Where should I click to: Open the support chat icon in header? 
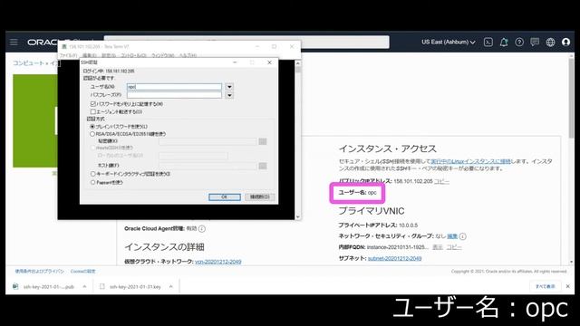pos(535,43)
